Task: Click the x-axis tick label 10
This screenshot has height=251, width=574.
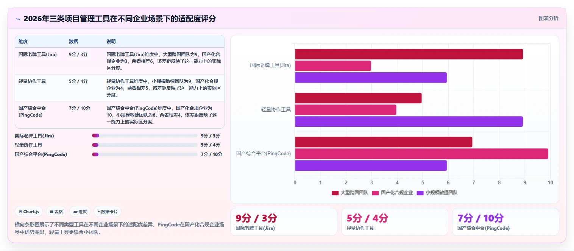Action: [x=551, y=182]
